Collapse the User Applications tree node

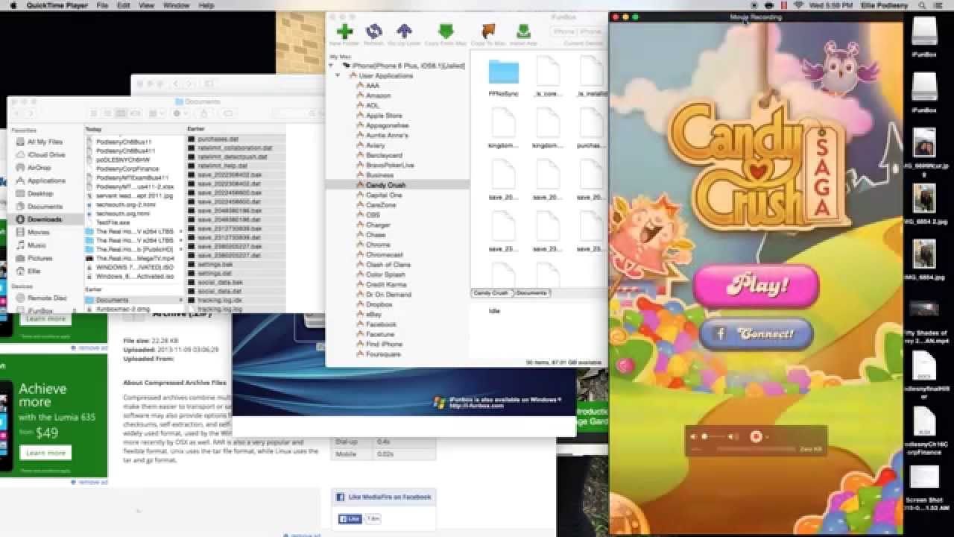click(338, 75)
